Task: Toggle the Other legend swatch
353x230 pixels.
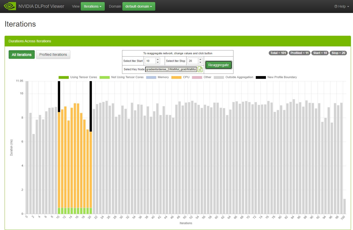Action: point(197,77)
